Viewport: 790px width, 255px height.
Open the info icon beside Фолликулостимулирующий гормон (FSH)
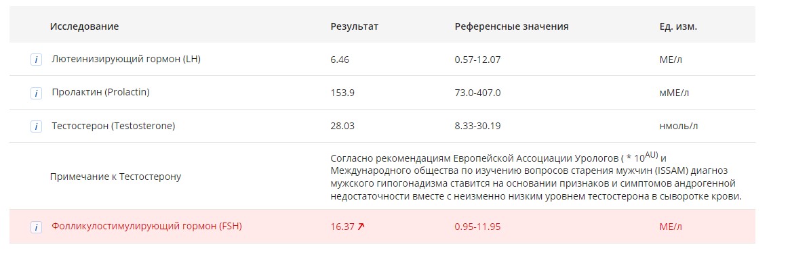[x=36, y=227]
